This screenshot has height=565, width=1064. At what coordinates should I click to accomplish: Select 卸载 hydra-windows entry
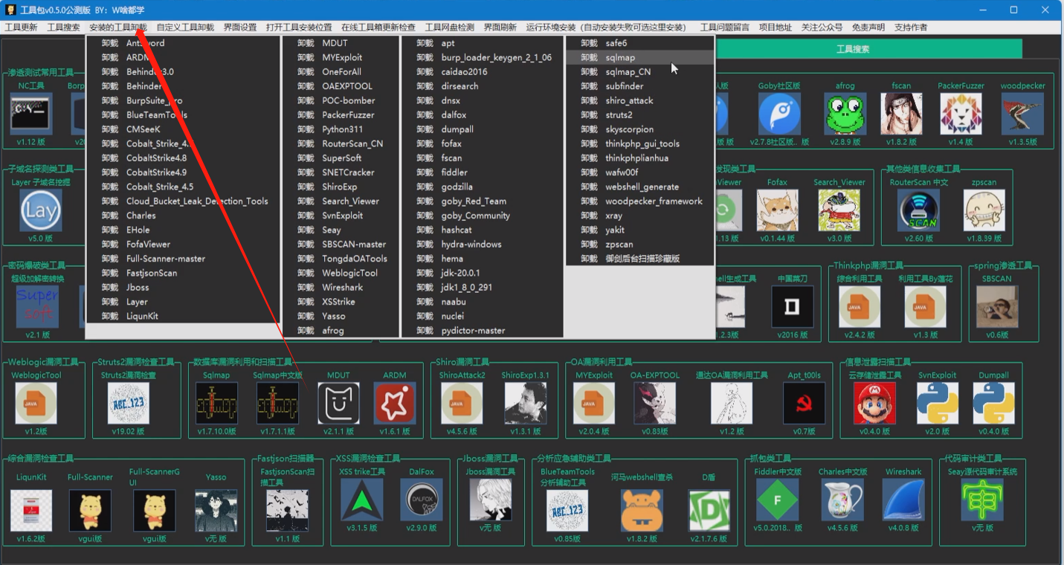(x=482, y=245)
